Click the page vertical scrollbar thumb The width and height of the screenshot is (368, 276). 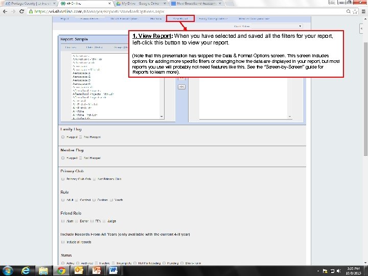tap(365, 99)
